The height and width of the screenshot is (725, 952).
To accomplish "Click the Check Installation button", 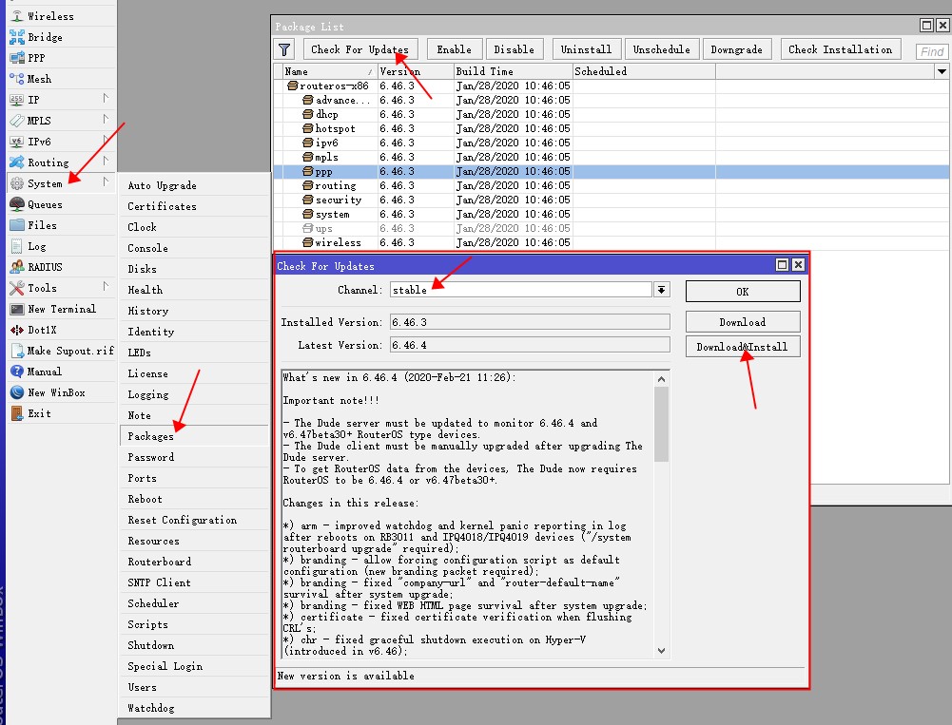I will tap(841, 49).
